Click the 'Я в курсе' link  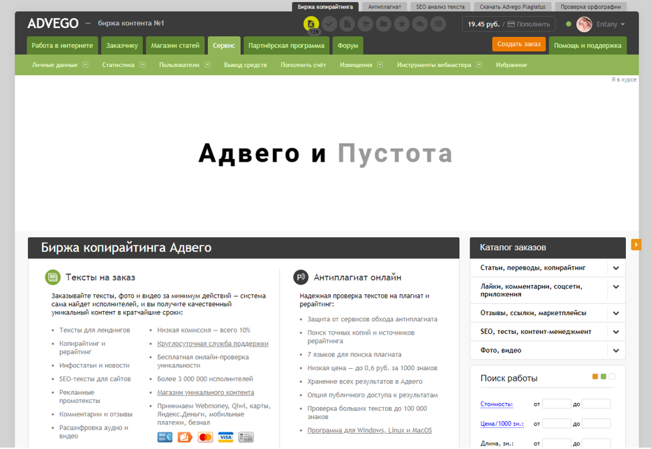pyautogui.click(x=624, y=79)
